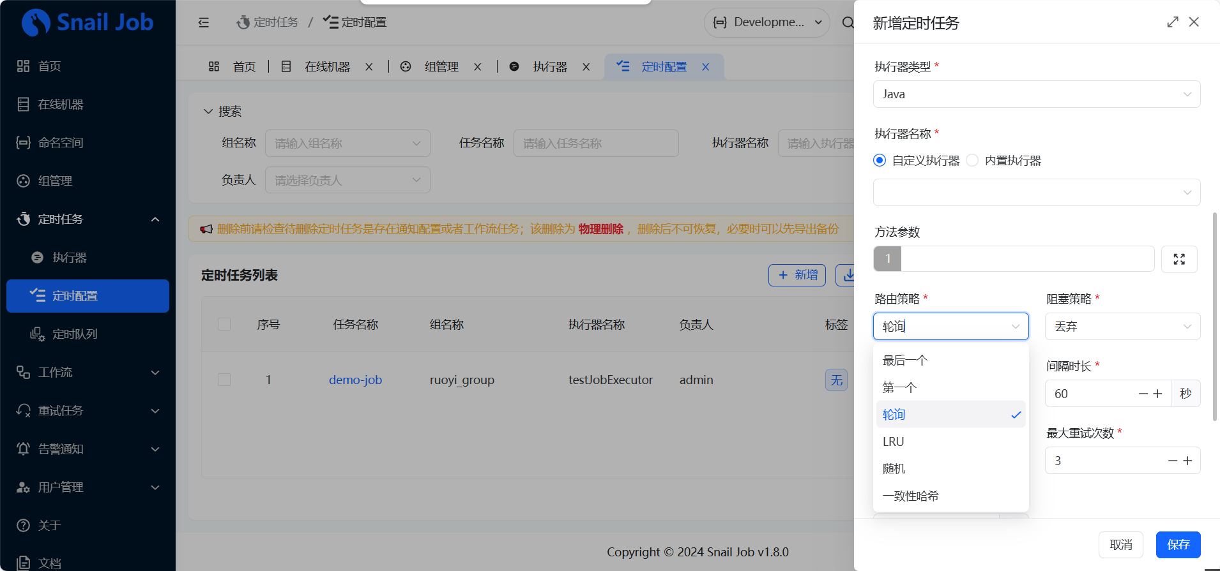Close the 在线机器 tab
1220x571 pixels.
click(369, 67)
